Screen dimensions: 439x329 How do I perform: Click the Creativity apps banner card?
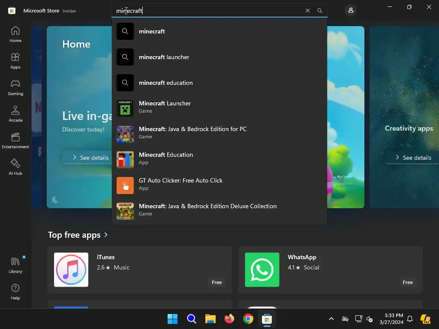[404, 117]
